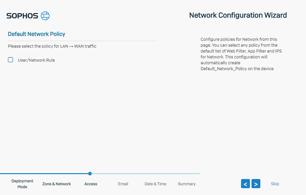Click the Network Configuration Wizard title
This screenshot has width=306, height=195.
coord(238,15)
